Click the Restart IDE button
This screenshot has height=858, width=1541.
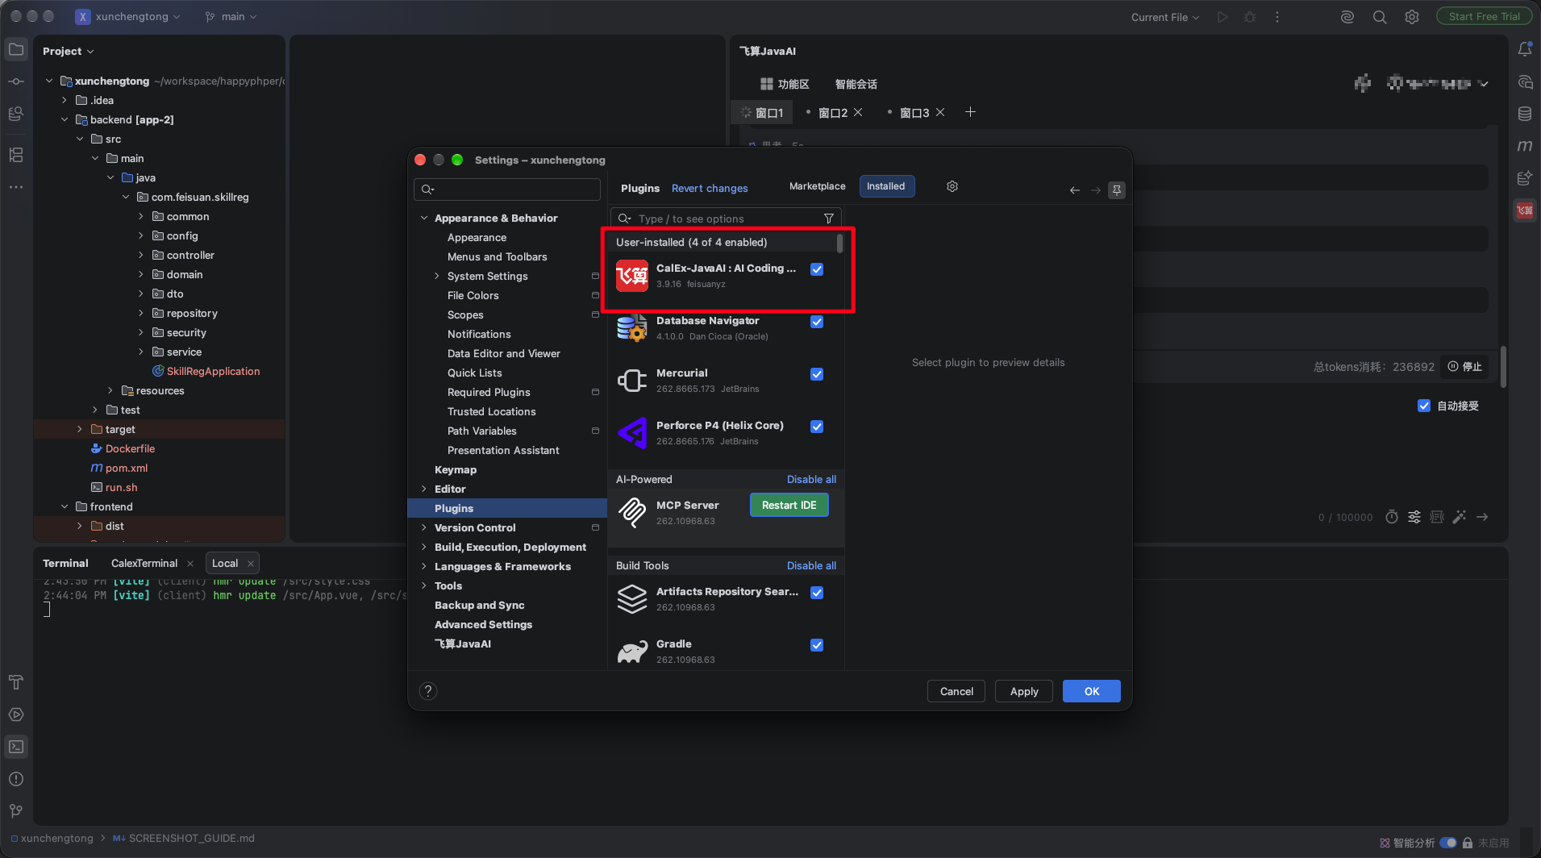pyautogui.click(x=789, y=506)
